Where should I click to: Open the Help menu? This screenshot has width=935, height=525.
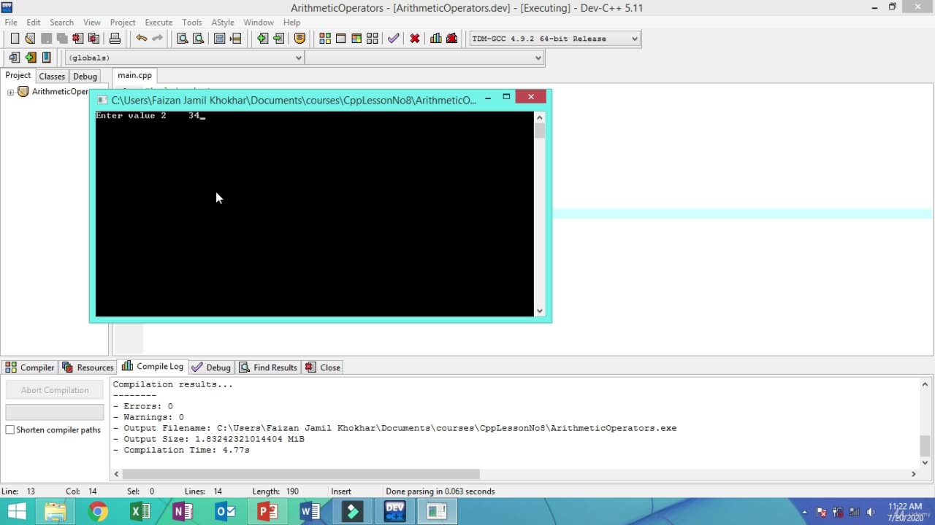pos(291,23)
